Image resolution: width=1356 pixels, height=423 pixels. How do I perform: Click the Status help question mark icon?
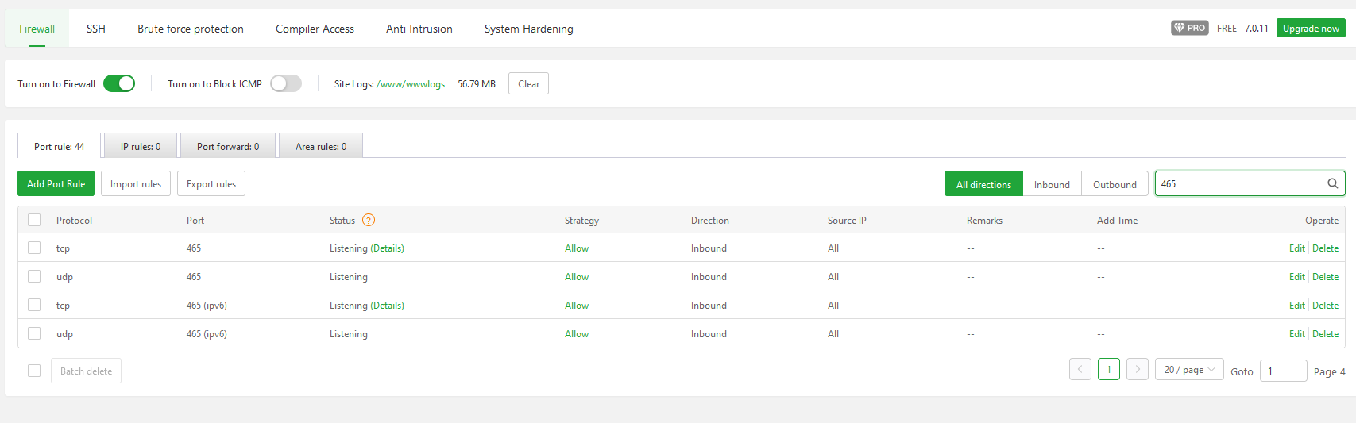[x=368, y=220]
